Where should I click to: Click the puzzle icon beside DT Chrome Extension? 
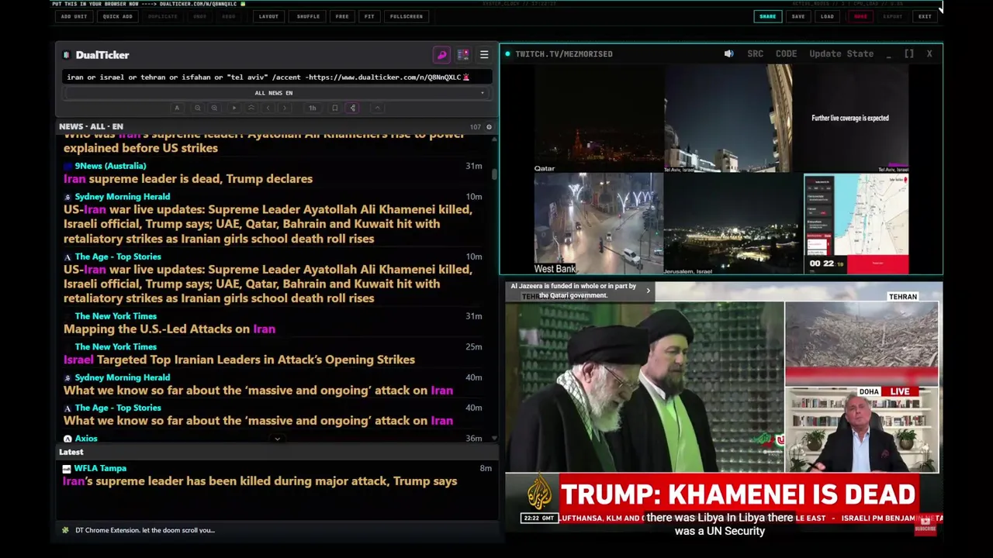point(65,530)
